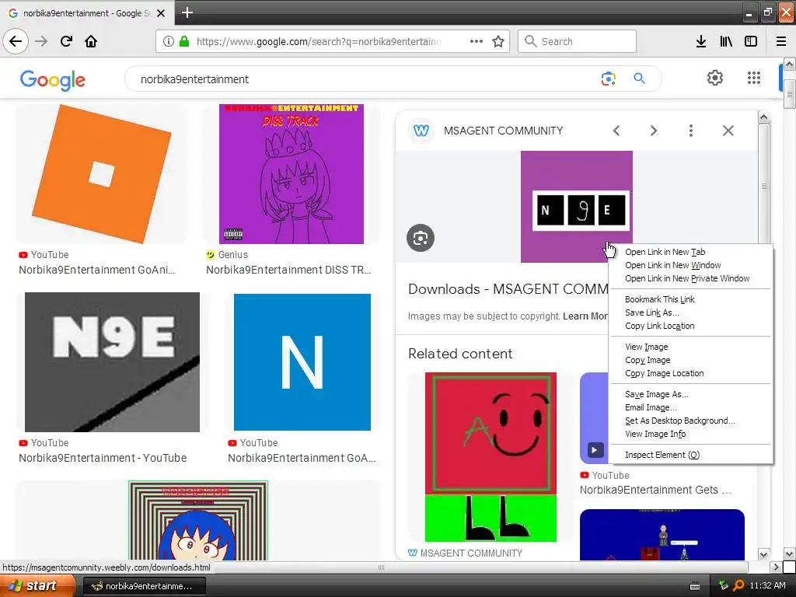Close the norbika9entertainment Google tab

click(x=161, y=13)
